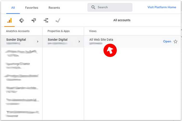The width and height of the screenshot is (182, 121).
Task: Select the Google Analytics product icon
Action: coord(10,20)
